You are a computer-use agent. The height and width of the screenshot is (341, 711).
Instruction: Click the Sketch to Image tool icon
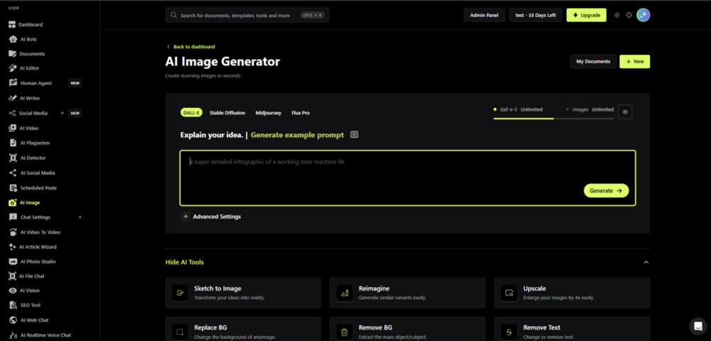coord(180,293)
